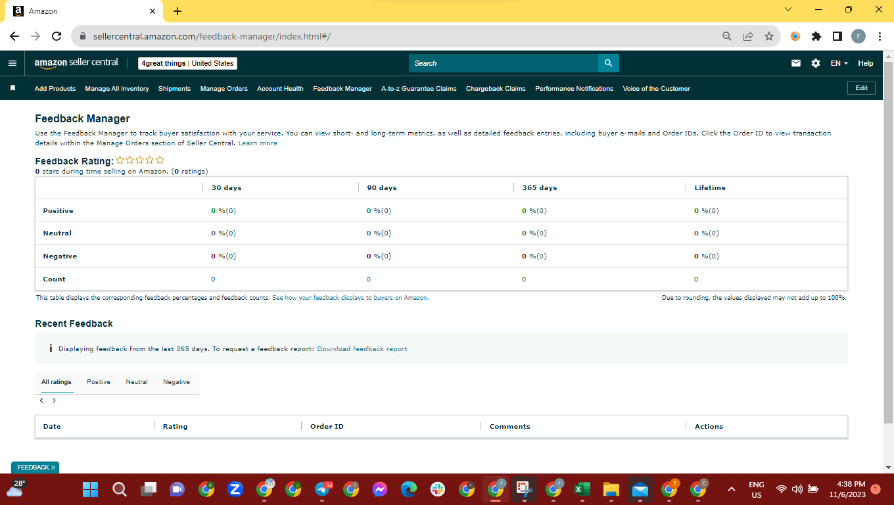Open the Help link
This screenshot has width=894, height=505.
coord(866,63)
